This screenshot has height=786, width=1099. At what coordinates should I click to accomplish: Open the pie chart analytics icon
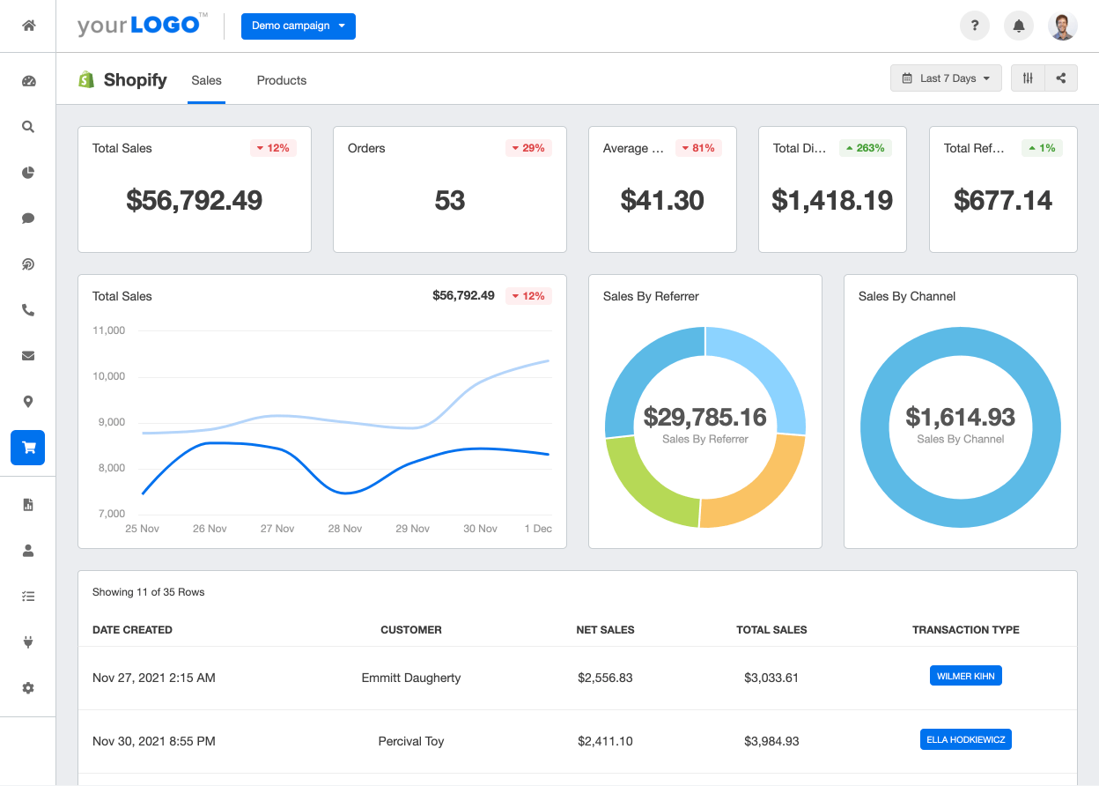(x=28, y=173)
